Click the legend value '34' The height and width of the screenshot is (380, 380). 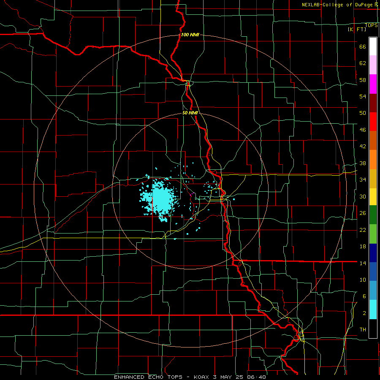click(x=363, y=179)
